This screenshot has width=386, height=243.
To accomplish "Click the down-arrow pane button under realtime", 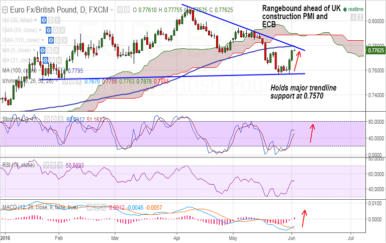I will [x=353, y=17].
